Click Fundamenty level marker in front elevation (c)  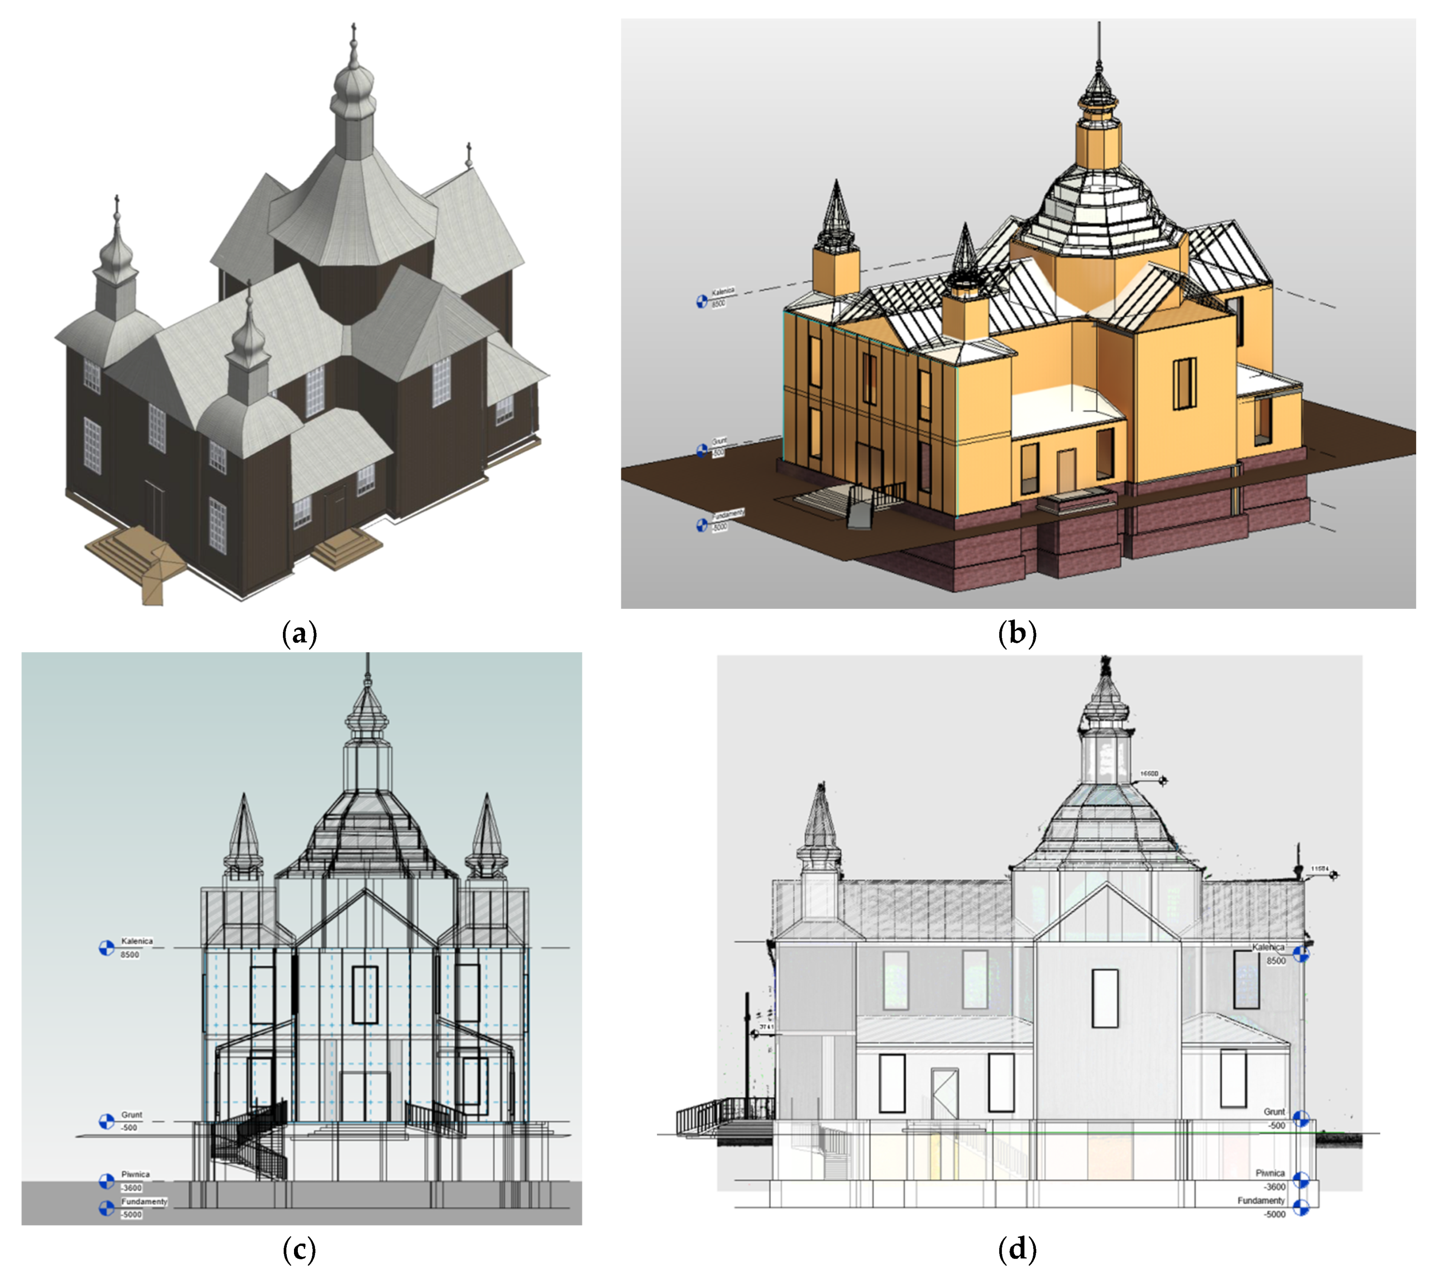point(106,1208)
